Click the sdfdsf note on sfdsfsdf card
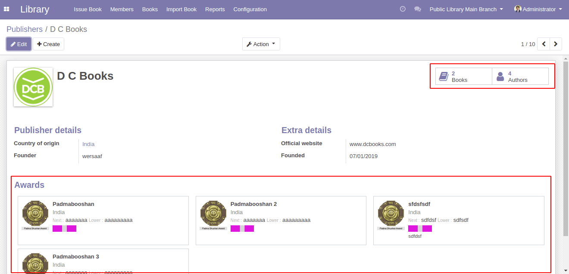The image size is (569, 274). [415, 236]
